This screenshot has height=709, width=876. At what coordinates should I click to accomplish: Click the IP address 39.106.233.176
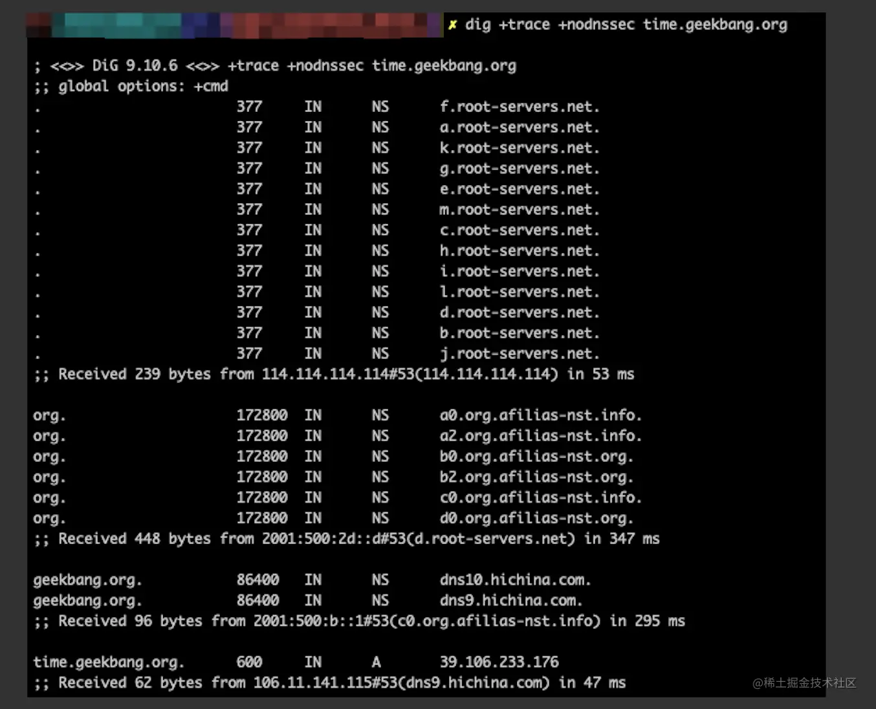pos(499,662)
